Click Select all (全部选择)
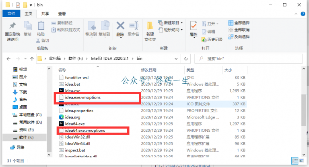This screenshot has height=167, width=309. pos(239,23)
